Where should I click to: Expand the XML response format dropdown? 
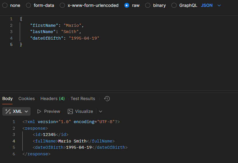pyautogui.click(x=26, y=111)
